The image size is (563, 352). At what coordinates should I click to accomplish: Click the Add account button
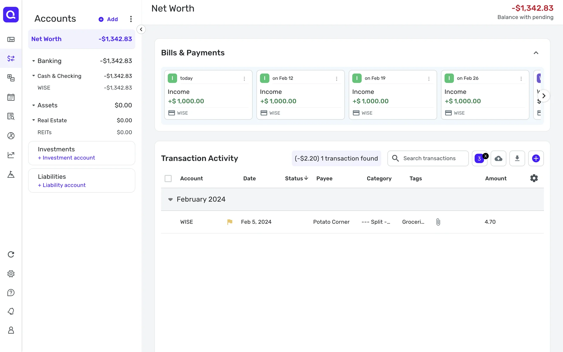click(x=108, y=19)
